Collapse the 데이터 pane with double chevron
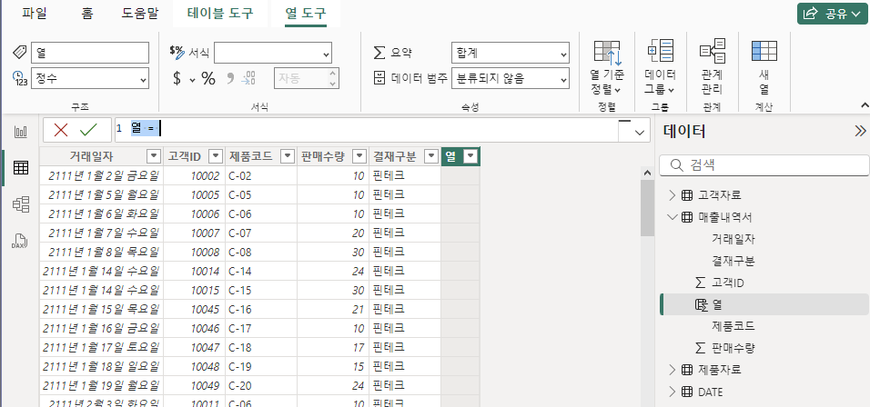Image resolution: width=870 pixels, height=407 pixels. pyautogui.click(x=860, y=131)
